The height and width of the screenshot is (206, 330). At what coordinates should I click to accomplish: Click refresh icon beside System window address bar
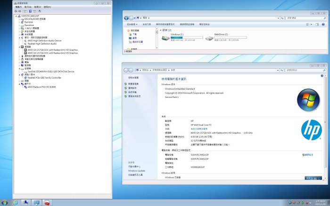pyautogui.click(x=281, y=70)
